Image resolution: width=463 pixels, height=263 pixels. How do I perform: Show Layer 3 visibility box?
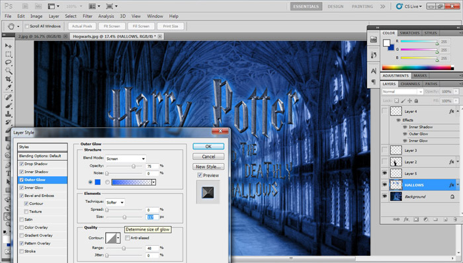[x=385, y=151]
